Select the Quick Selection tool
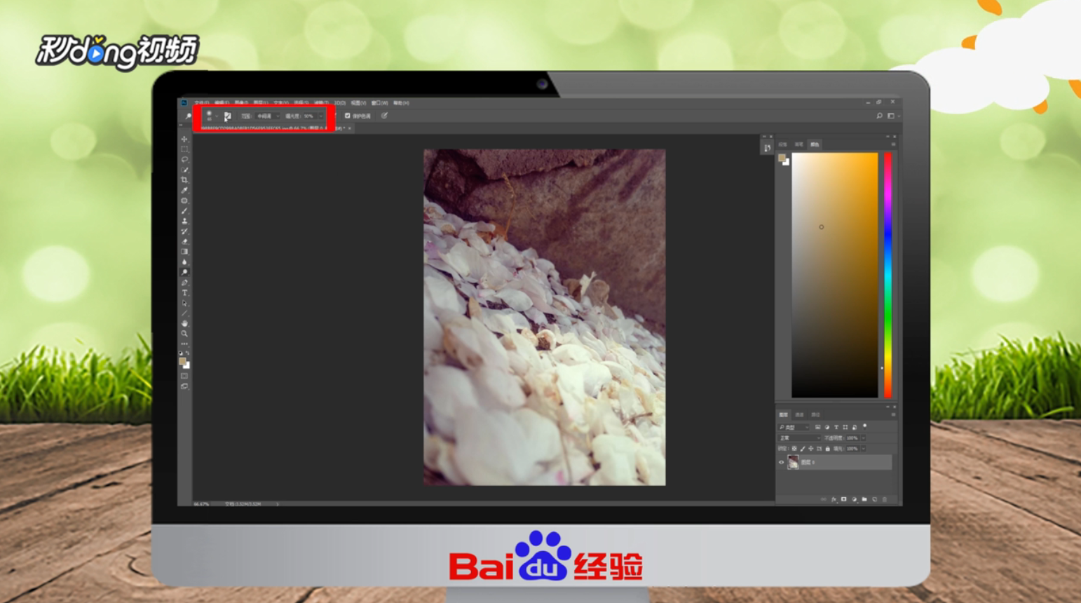This screenshot has height=603, width=1081. pos(184,170)
